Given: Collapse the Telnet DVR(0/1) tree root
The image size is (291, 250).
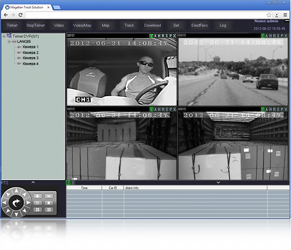Looking at the screenshot, I should (4, 36).
